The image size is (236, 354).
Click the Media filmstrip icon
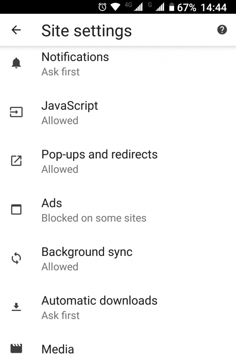(16, 348)
